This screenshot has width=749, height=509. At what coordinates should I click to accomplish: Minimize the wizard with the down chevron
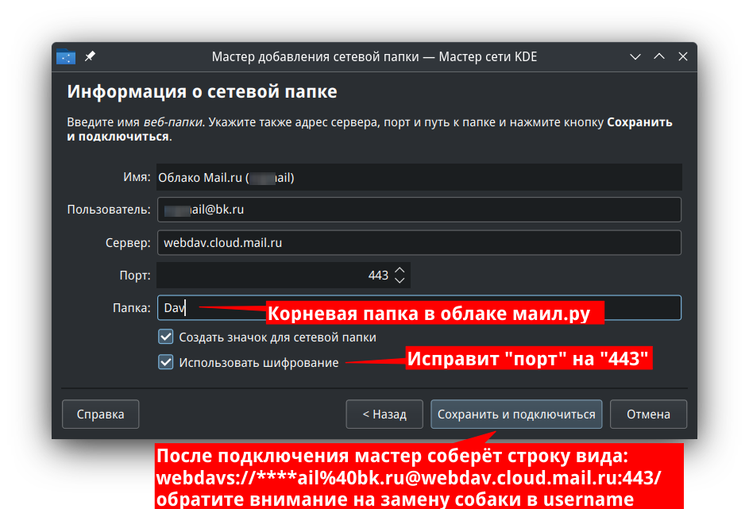635,57
